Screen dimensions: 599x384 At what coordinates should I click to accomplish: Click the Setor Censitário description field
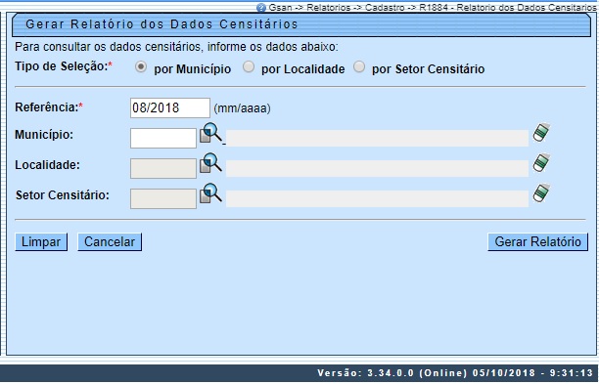click(377, 198)
